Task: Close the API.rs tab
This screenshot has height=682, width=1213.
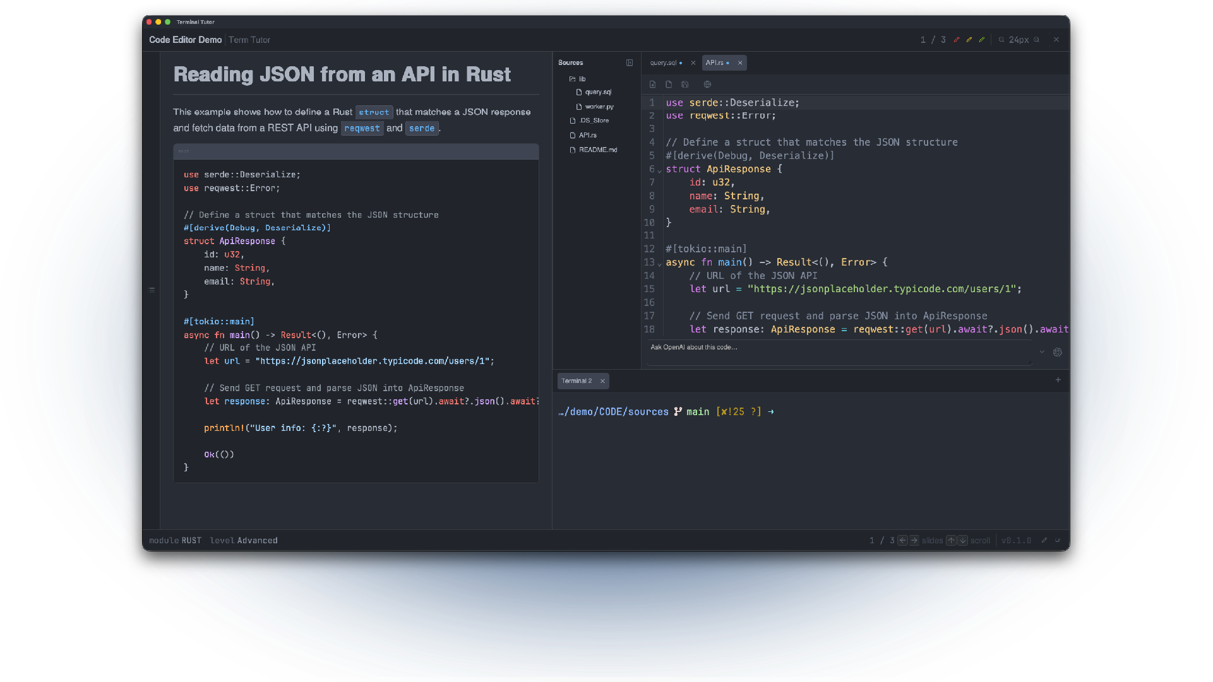Action: tap(740, 63)
